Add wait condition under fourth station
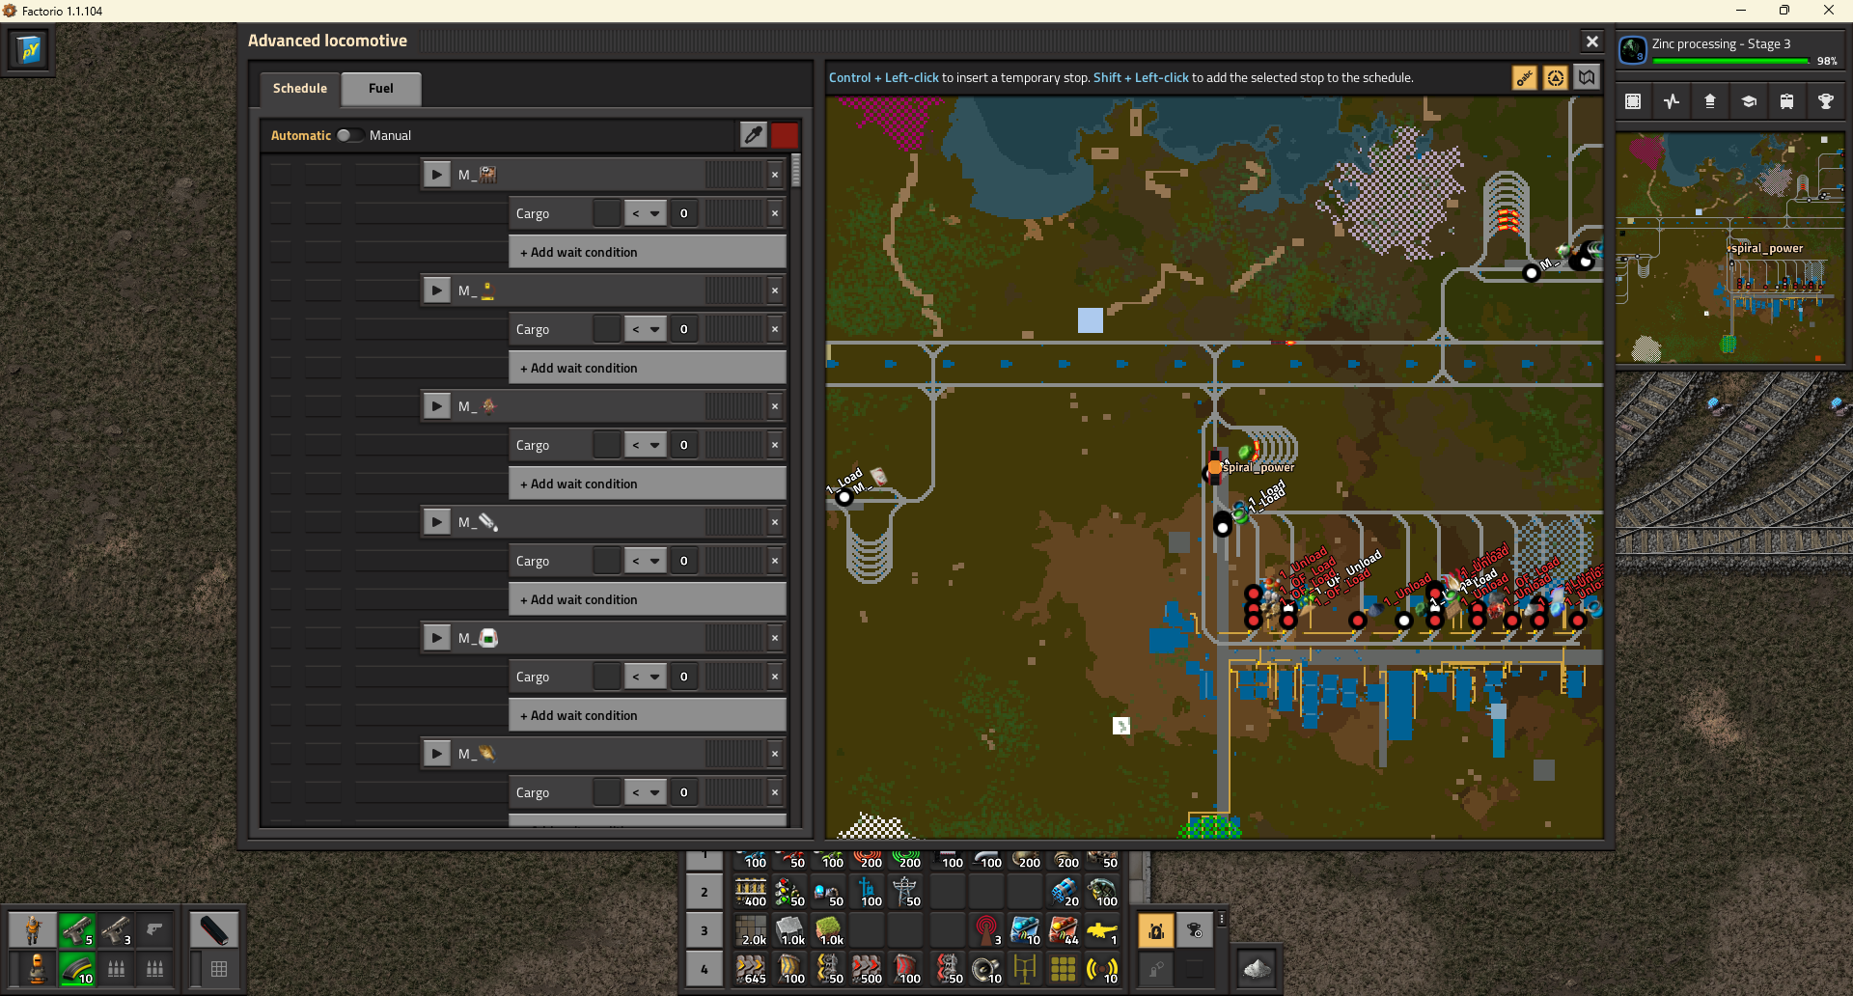1853x996 pixels. (648, 599)
